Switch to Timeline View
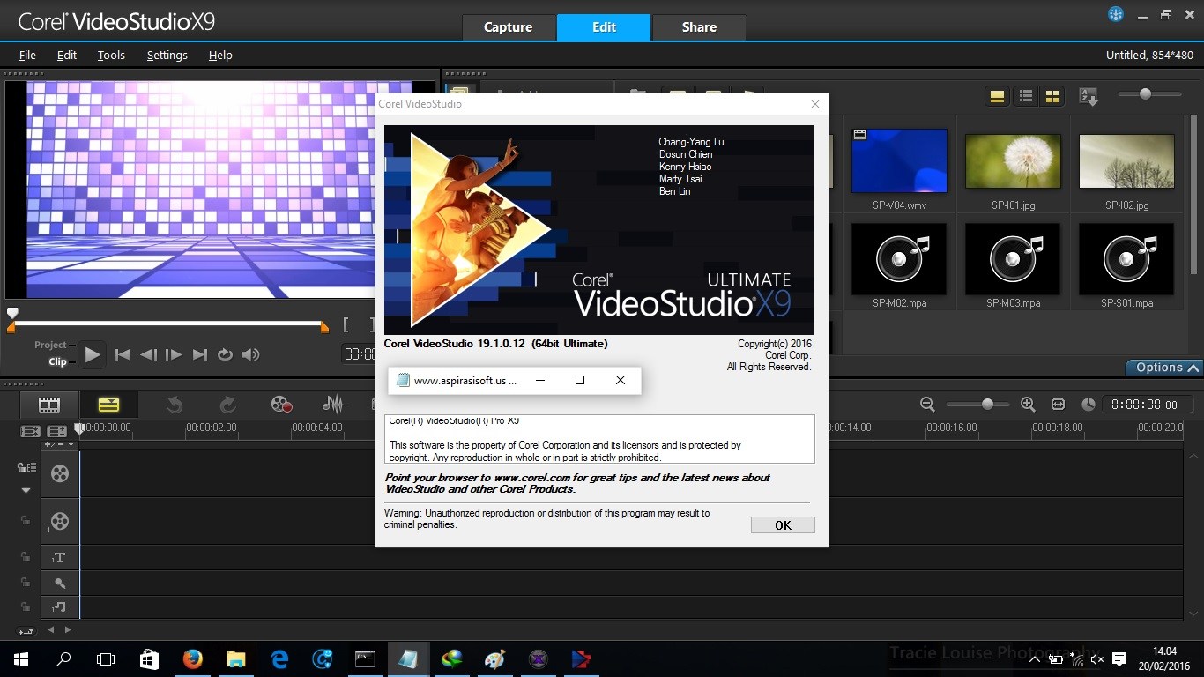This screenshot has height=677, width=1204. (108, 405)
